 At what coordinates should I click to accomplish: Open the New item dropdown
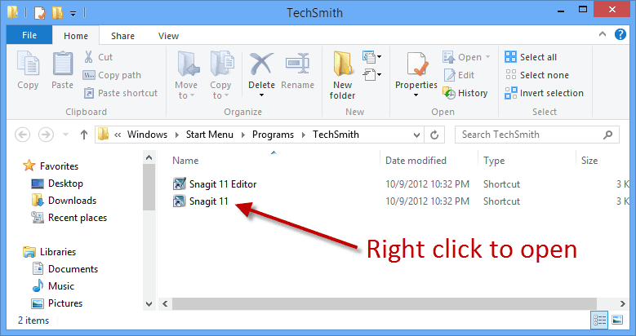372,57
